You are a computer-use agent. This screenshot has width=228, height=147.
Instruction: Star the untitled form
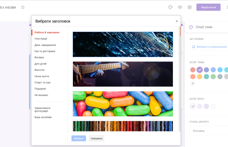click(23, 7)
